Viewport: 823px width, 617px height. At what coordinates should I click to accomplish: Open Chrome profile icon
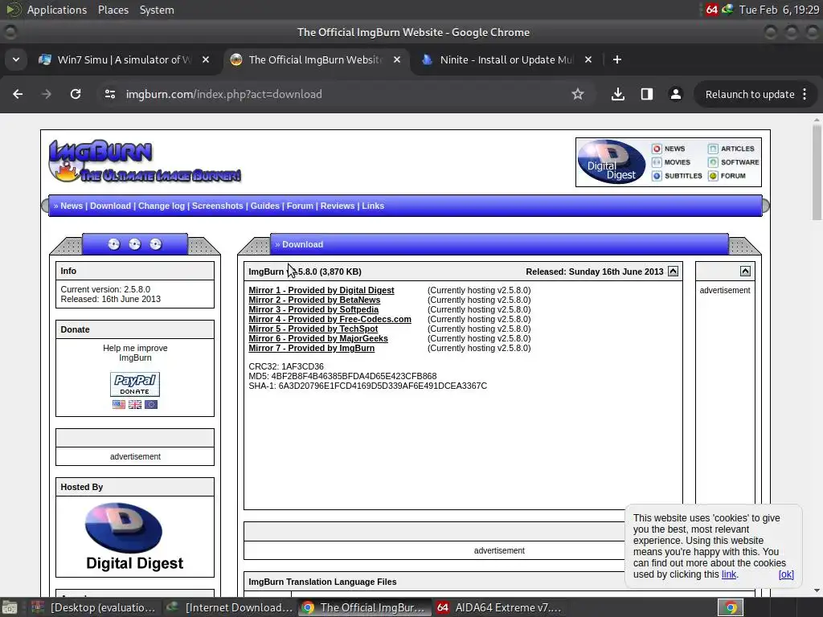coord(675,94)
